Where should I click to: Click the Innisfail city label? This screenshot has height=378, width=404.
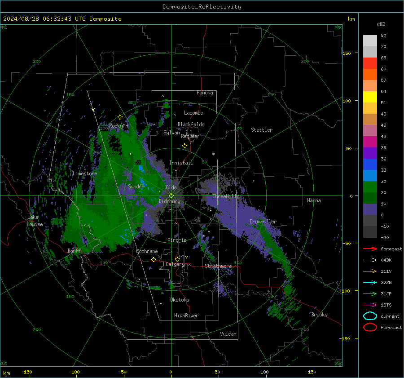pyautogui.click(x=181, y=163)
